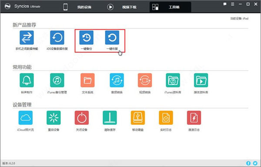This screenshot has height=167, width=261.
Task: Open iCloud photo stream
Action: [26, 118]
